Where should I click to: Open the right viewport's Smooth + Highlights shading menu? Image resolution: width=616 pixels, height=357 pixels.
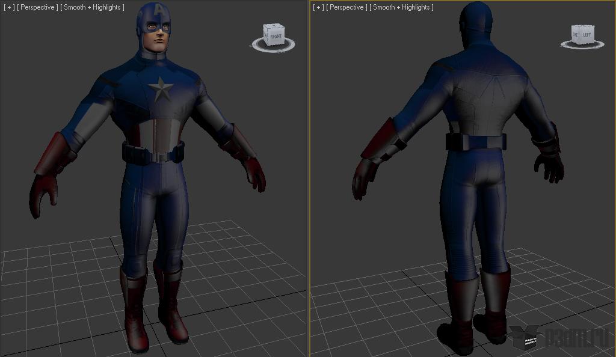pos(401,7)
